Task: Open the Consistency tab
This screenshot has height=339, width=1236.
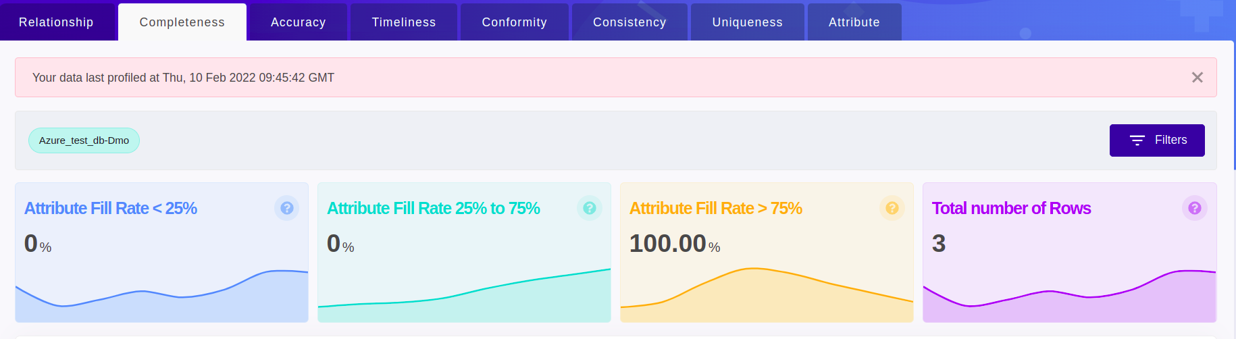Action: click(629, 22)
